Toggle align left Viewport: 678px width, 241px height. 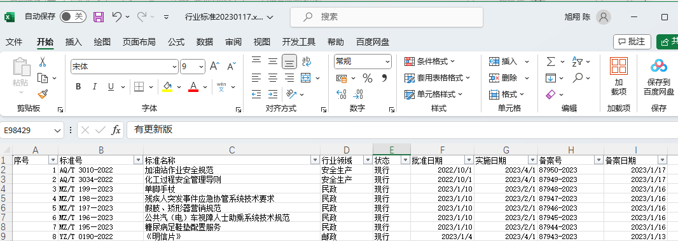point(257,78)
